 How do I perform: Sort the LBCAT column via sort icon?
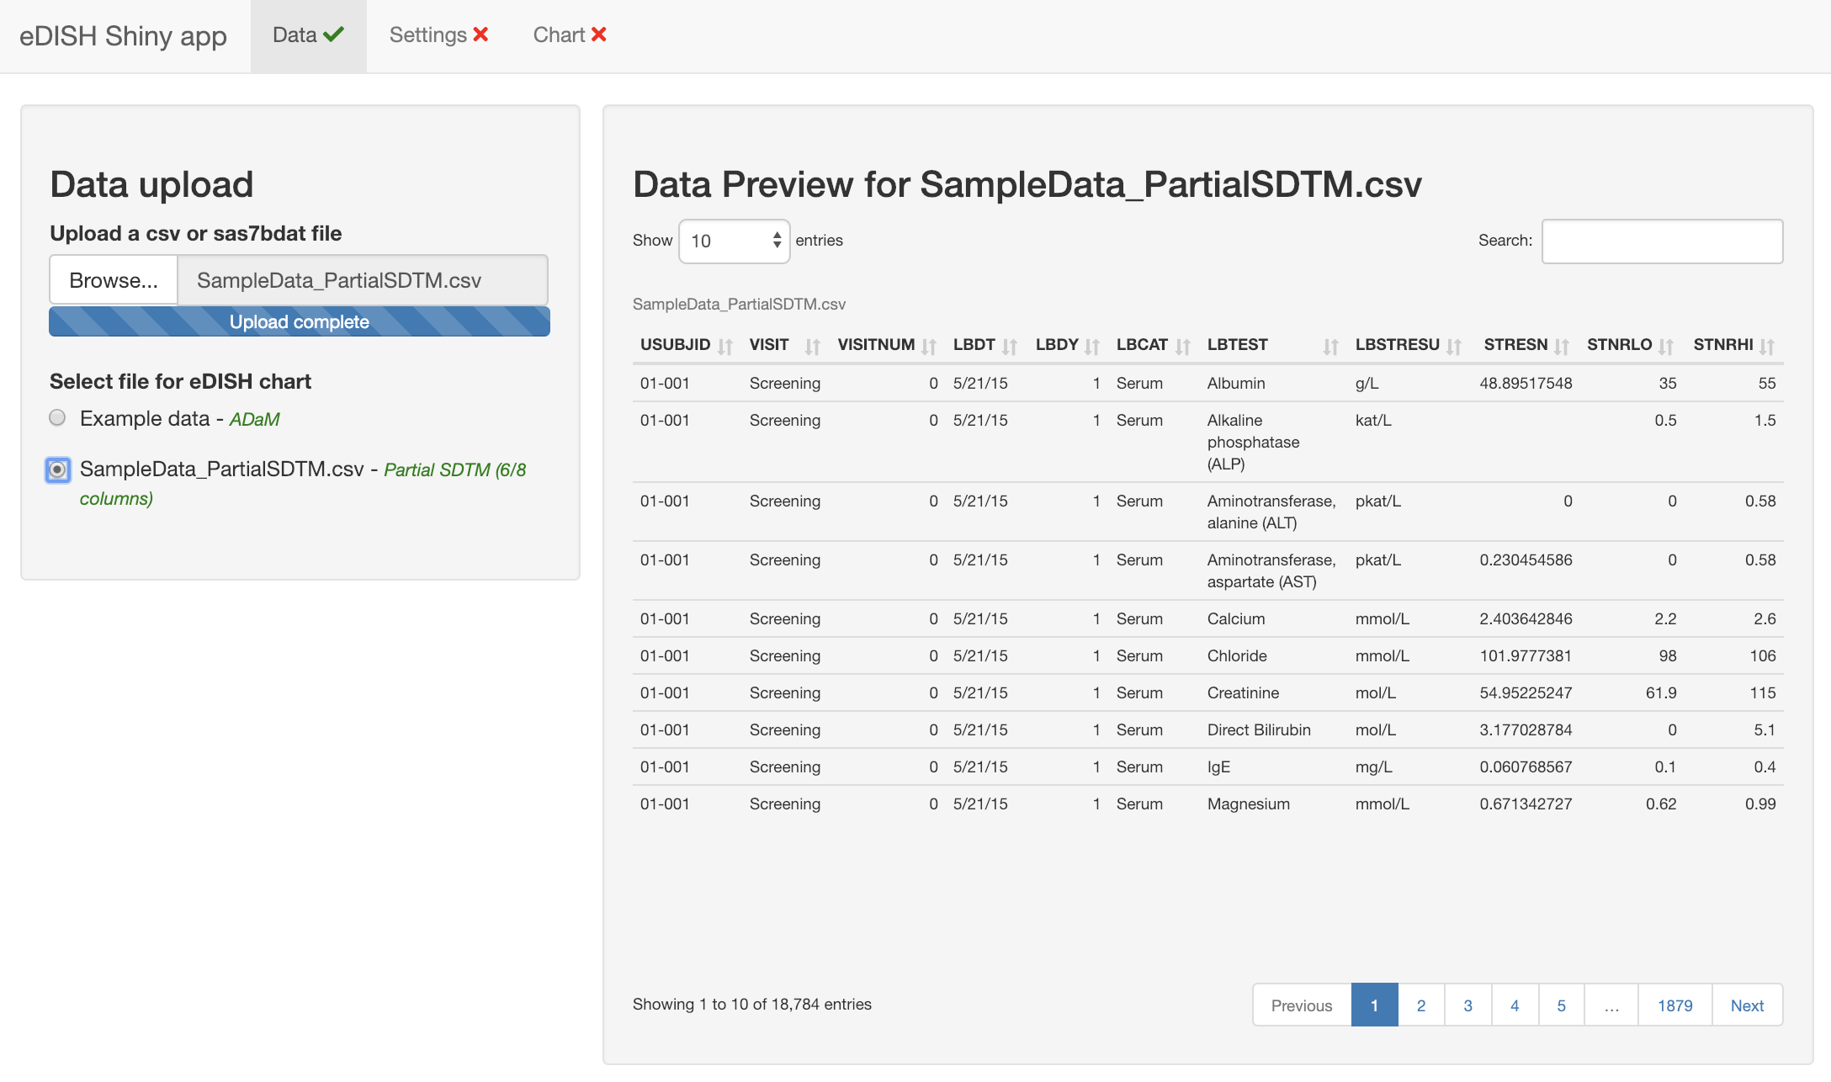pyautogui.click(x=1183, y=346)
